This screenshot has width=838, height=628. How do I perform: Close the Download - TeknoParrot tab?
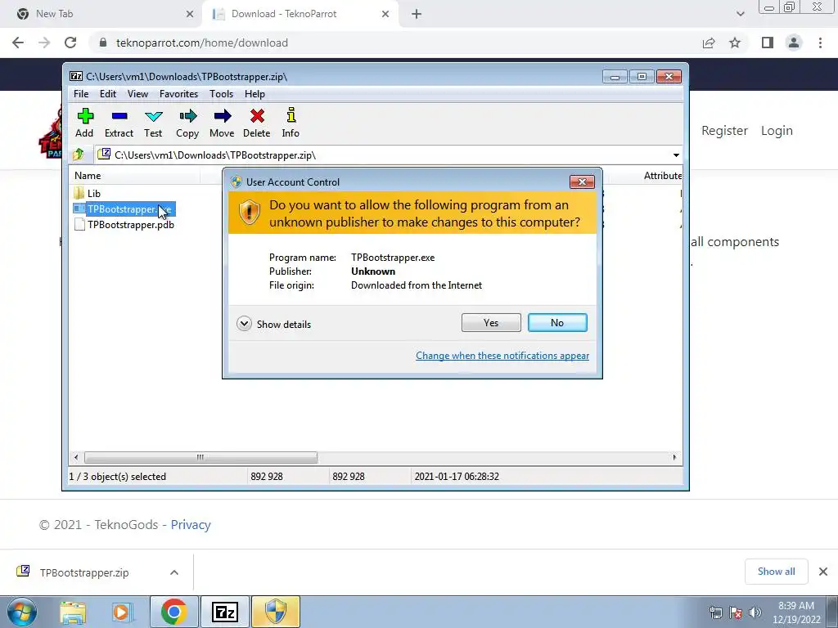385,14
